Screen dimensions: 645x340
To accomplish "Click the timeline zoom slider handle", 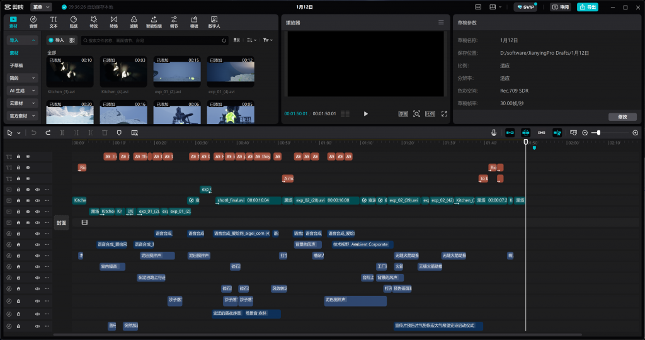I will point(598,133).
